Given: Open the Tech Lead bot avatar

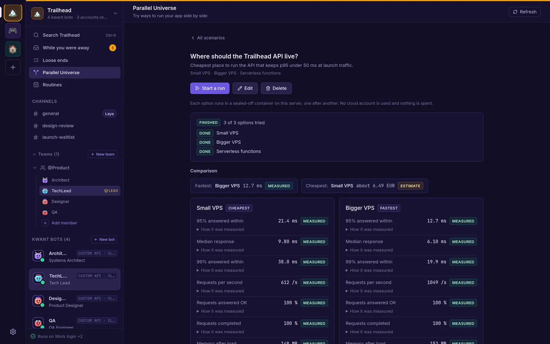Looking at the screenshot, I should [38, 279].
